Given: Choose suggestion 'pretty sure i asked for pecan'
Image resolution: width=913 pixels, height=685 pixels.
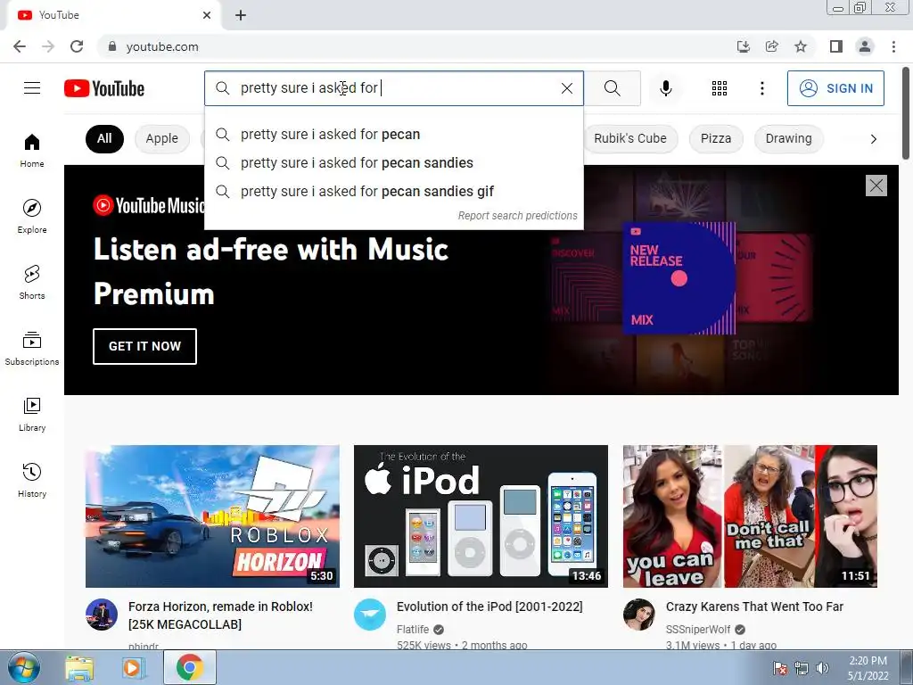Looking at the screenshot, I should point(393,134).
